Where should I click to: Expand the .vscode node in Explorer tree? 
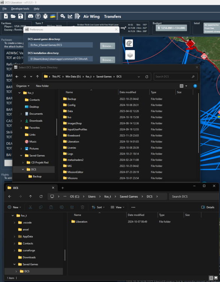click(14, 223)
